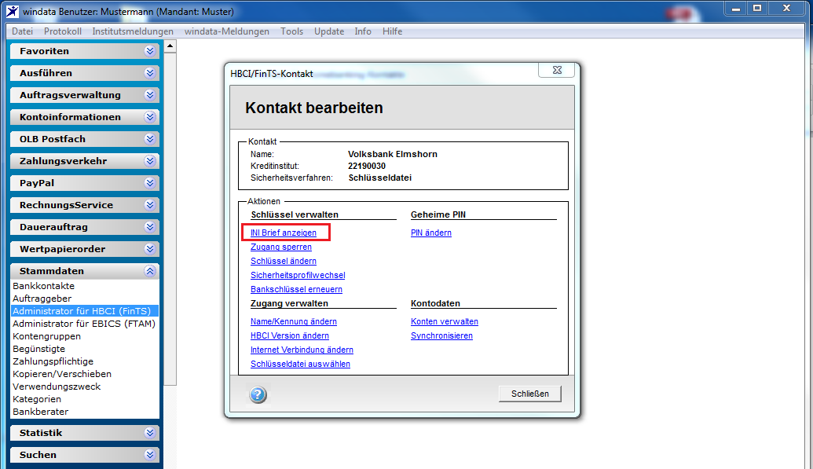Select Zahlungspflichtige in the sidebar
The image size is (813, 469).
[53, 361]
